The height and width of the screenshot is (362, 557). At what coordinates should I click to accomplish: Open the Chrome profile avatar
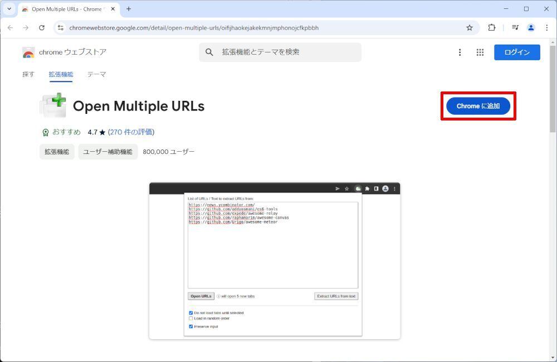[x=531, y=27]
